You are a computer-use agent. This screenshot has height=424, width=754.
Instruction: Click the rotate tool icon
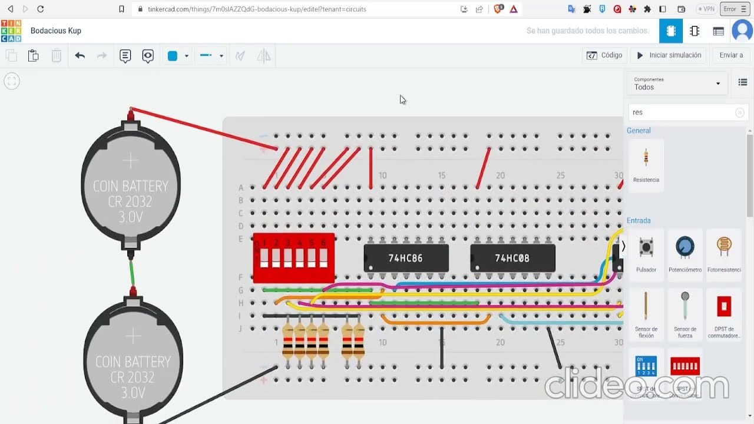pyautogui.click(x=240, y=56)
